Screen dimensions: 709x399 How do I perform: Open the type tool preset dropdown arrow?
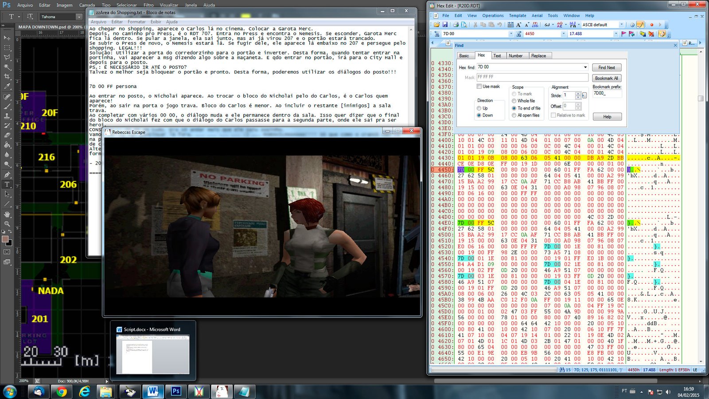19,17
